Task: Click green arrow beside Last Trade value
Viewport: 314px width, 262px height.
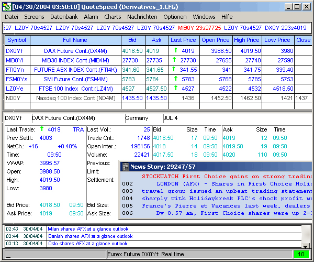Action: [x=41, y=129]
